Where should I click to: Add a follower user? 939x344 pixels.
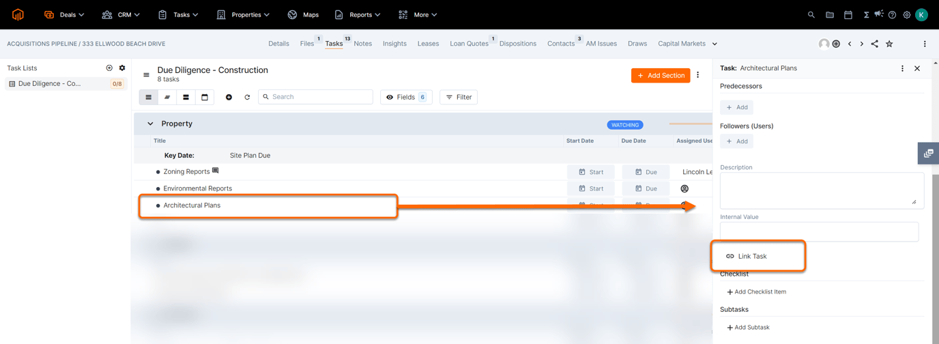click(x=737, y=141)
